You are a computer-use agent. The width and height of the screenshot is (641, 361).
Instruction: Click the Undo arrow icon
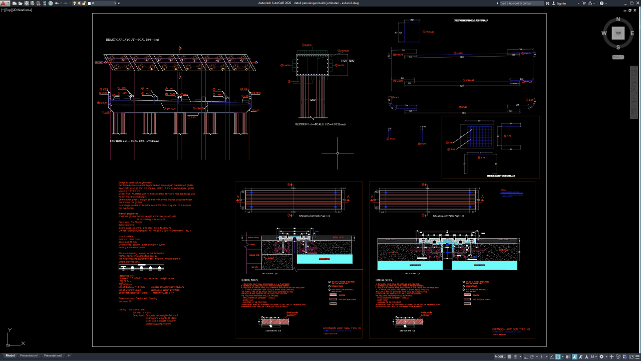[57, 3]
